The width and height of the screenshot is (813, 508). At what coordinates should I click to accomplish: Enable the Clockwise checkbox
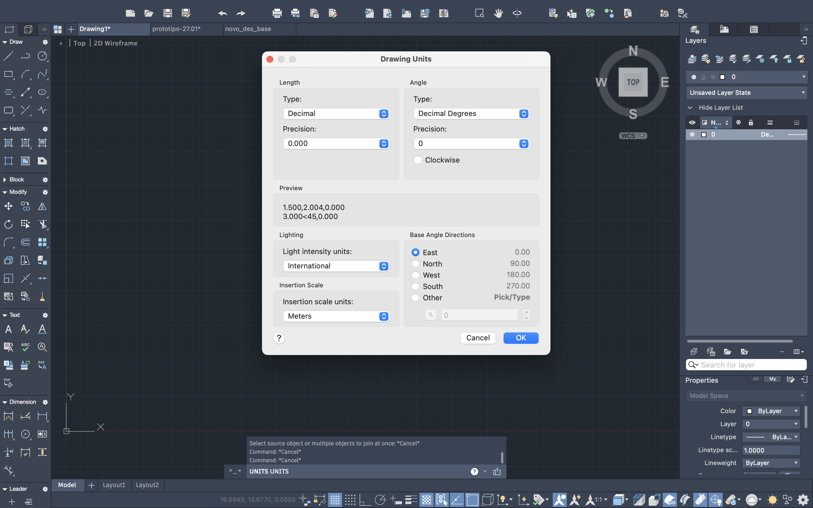click(418, 160)
